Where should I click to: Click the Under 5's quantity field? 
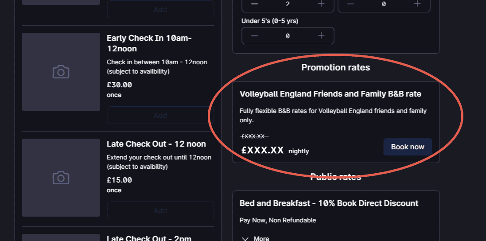point(288,36)
